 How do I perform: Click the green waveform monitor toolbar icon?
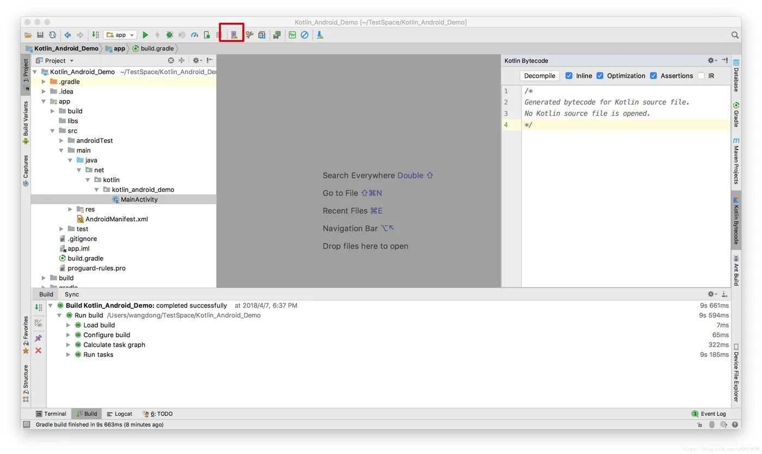(292, 35)
